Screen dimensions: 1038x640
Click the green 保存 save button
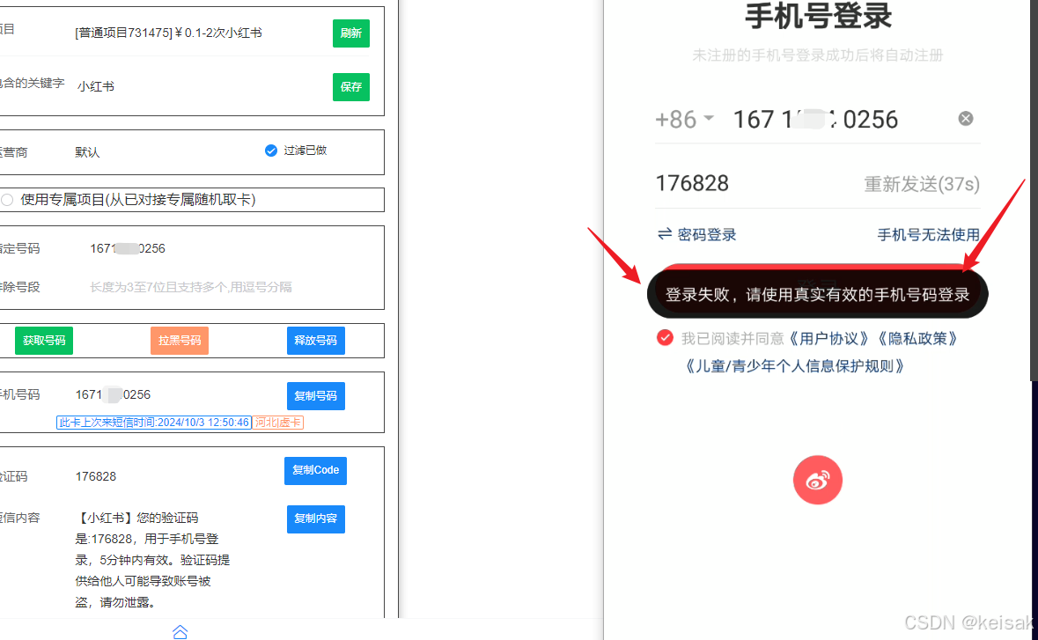pyautogui.click(x=351, y=86)
